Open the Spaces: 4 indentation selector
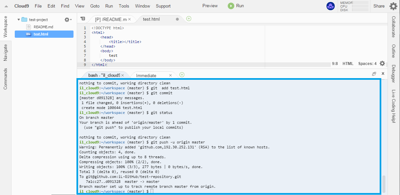This screenshot has width=400, height=195. pyautogui.click(x=368, y=64)
